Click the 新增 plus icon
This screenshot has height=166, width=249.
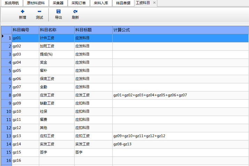pyautogui.click(x=23, y=11)
